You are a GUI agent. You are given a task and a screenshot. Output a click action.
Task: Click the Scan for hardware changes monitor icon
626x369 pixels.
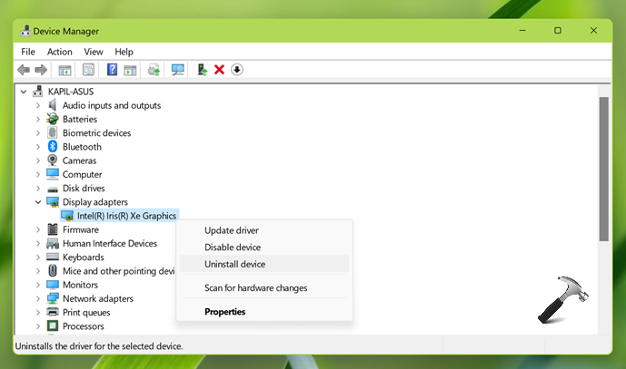[177, 70]
